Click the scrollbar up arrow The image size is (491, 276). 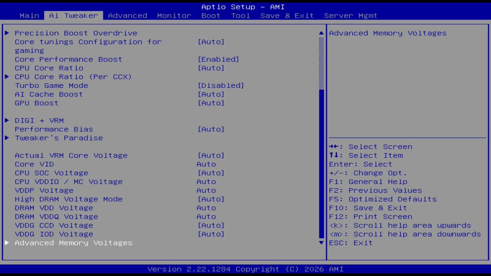321,33
